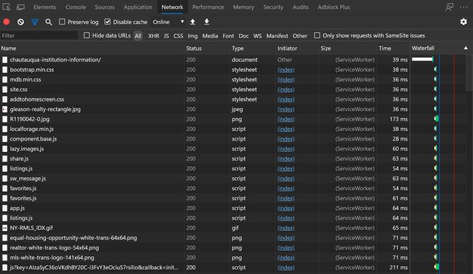The width and height of the screenshot is (473, 274).
Task: Filter requests by JS
Action: (166, 35)
